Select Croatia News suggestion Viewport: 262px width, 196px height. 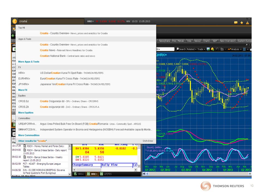86,50
